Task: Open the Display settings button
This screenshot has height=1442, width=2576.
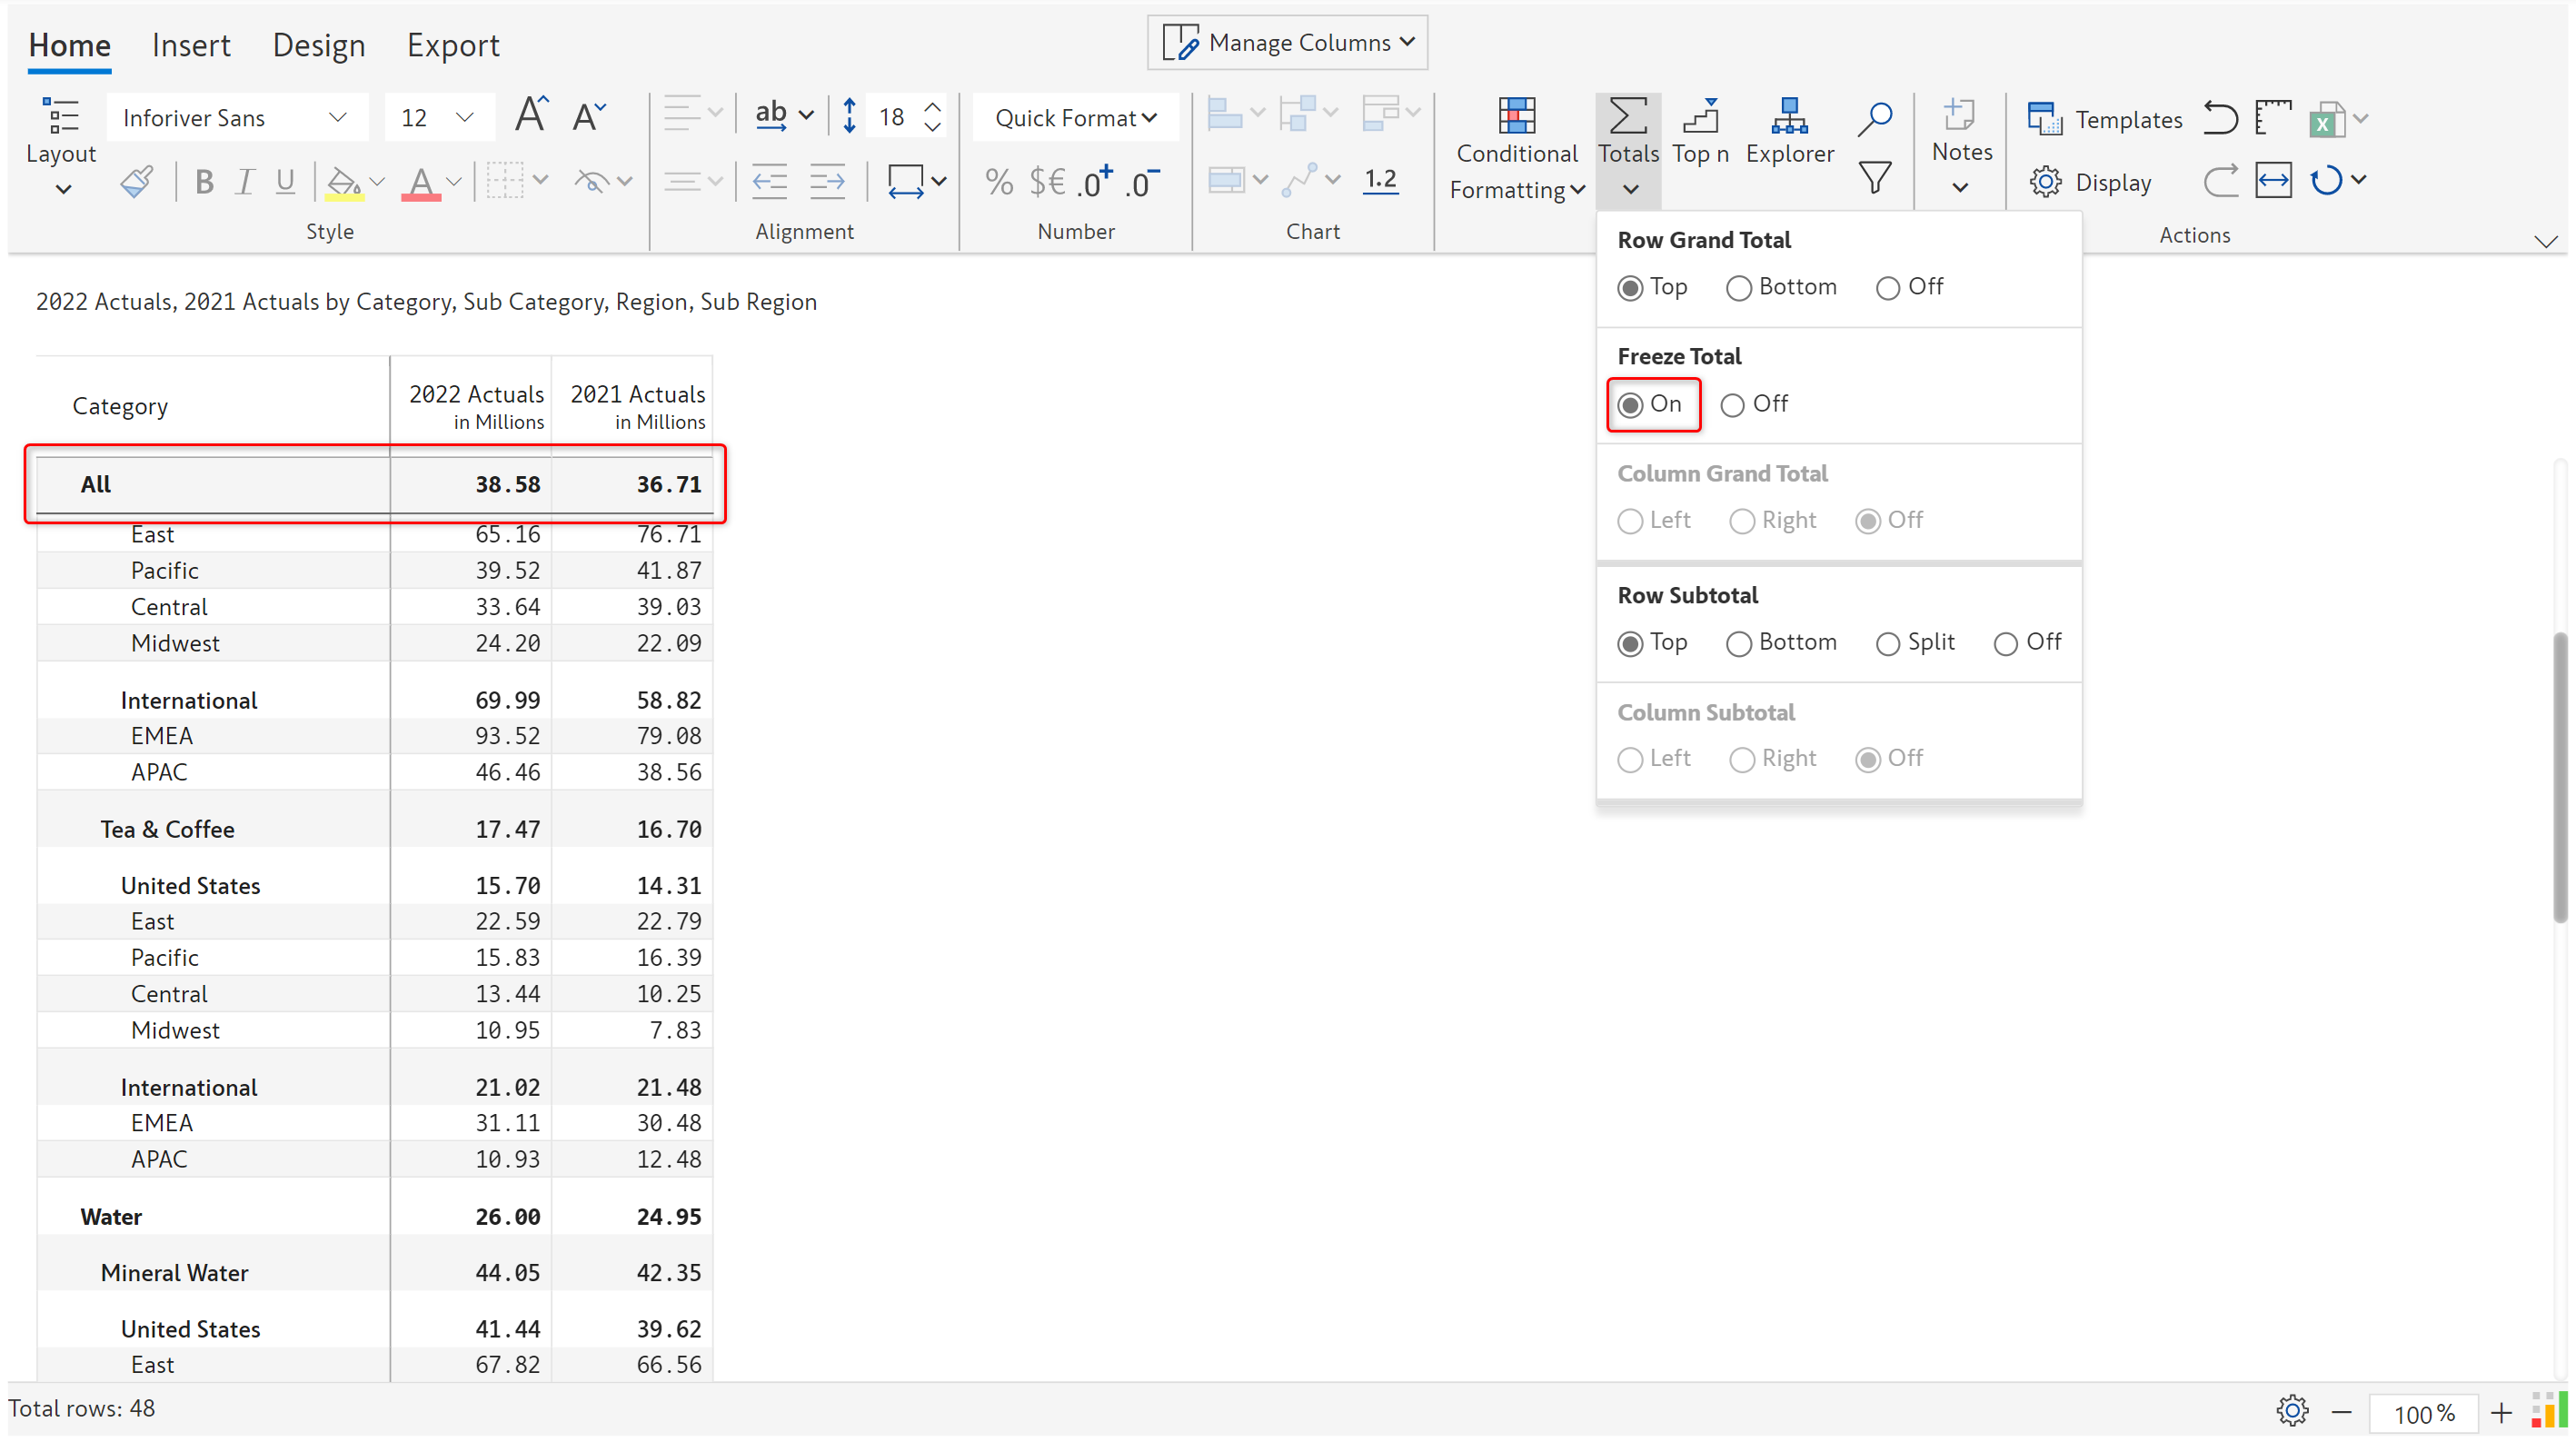Action: 2090,182
